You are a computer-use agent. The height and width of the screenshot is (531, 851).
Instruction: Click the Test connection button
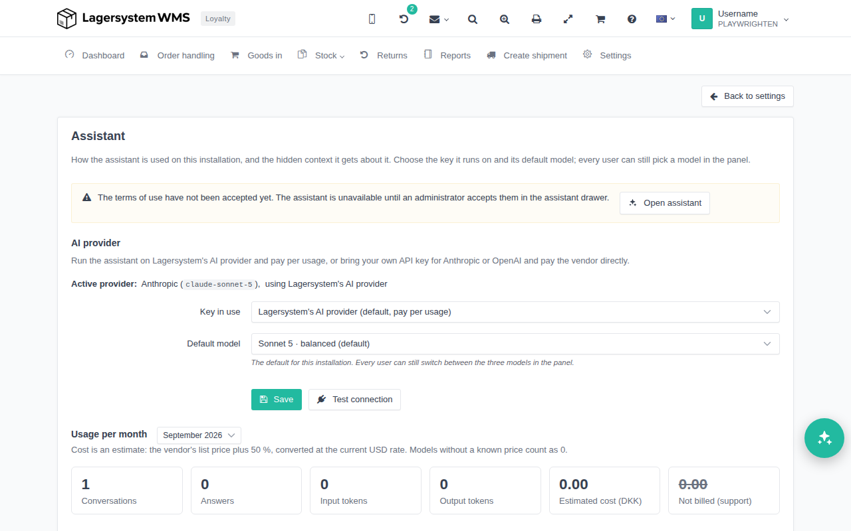[354, 400]
